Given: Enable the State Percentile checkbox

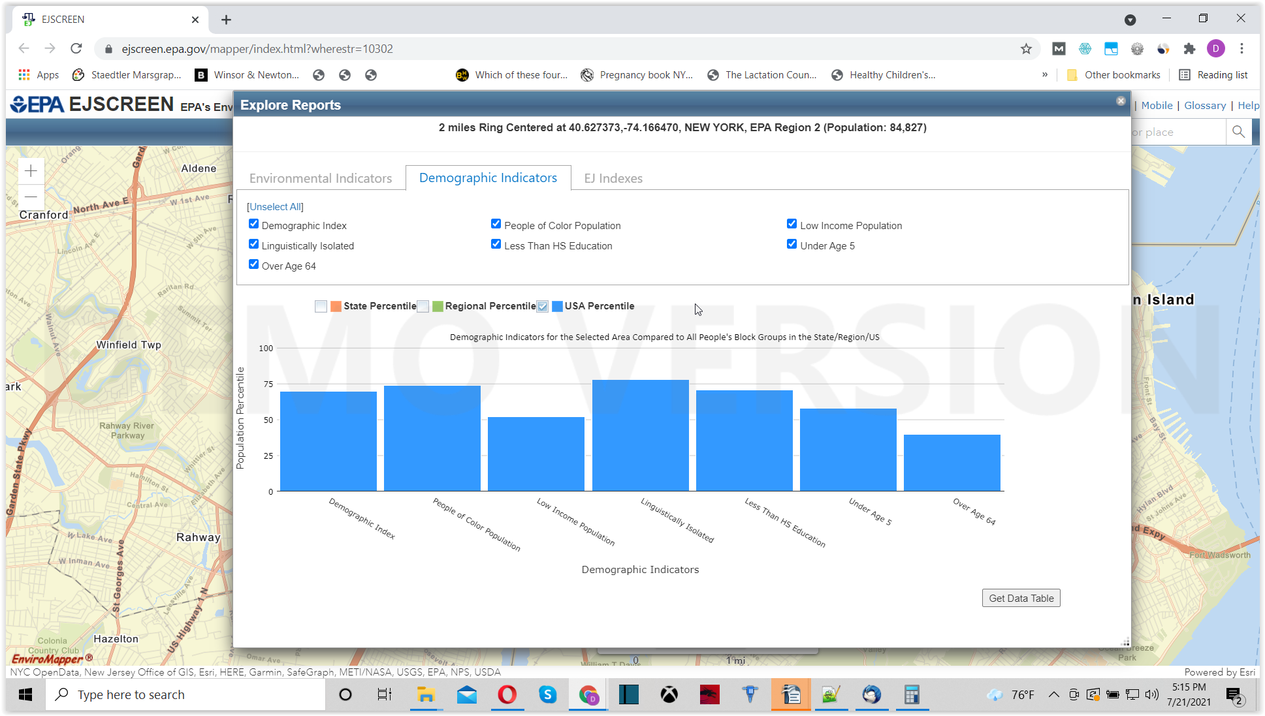Looking at the screenshot, I should pyautogui.click(x=321, y=306).
